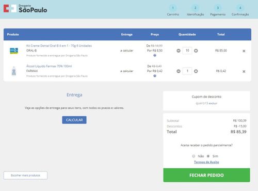Click Descontos value R$ -15,00
The height and width of the screenshot is (191, 258).
coord(240,126)
